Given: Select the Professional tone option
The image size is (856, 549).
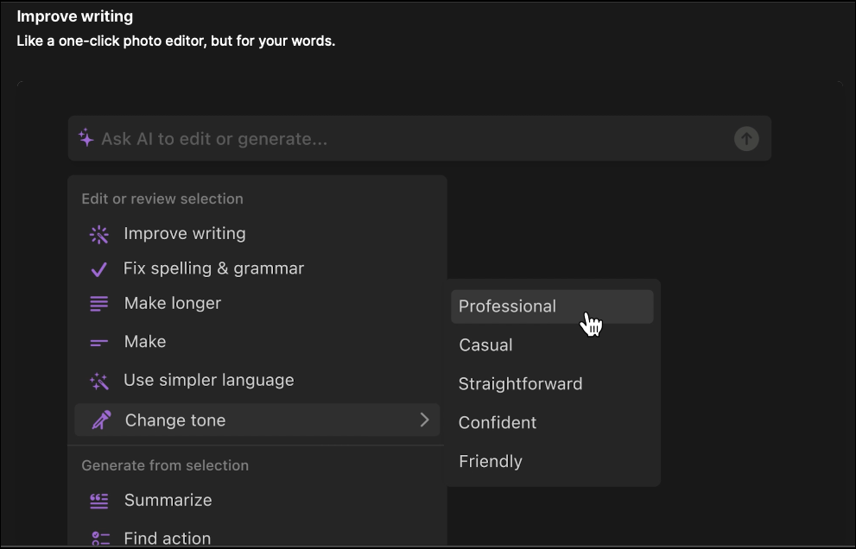Looking at the screenshot, I should pyautogui.click(x=552, y=306).
